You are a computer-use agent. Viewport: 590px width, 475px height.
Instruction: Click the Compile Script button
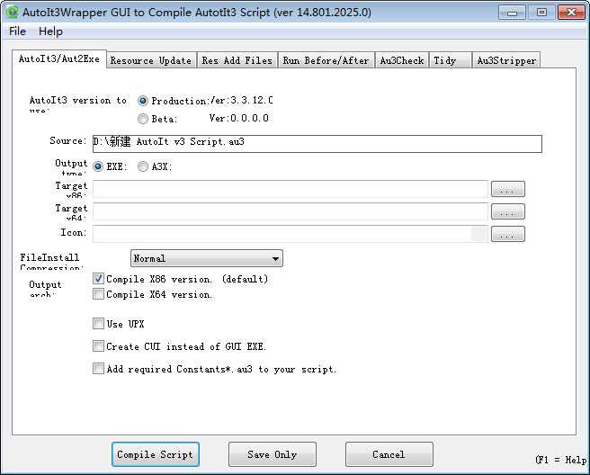click(x=156, y=454)
